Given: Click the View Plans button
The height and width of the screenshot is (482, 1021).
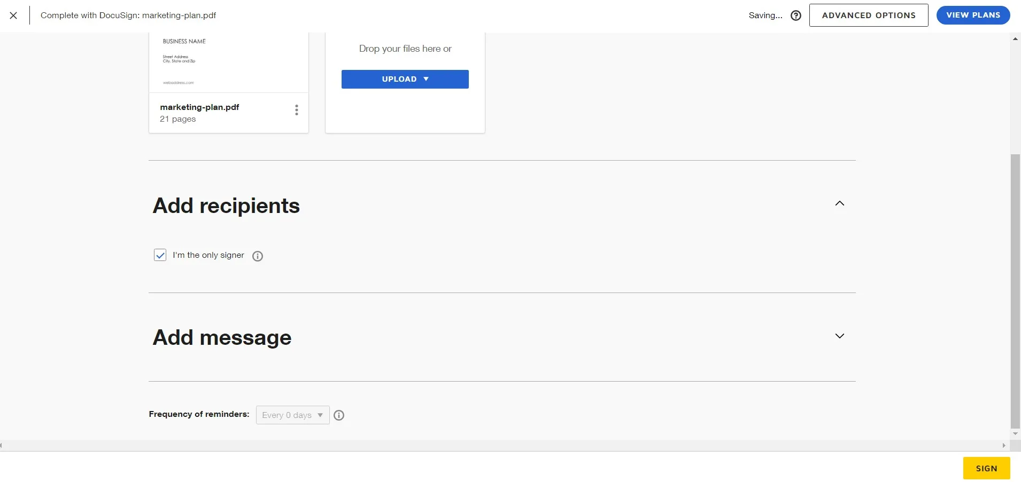Looking at the screenshot, I should click(973, 15).
